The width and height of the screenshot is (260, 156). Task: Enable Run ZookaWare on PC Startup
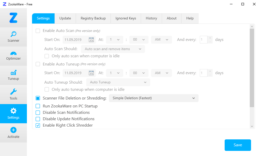pos(38,106)
